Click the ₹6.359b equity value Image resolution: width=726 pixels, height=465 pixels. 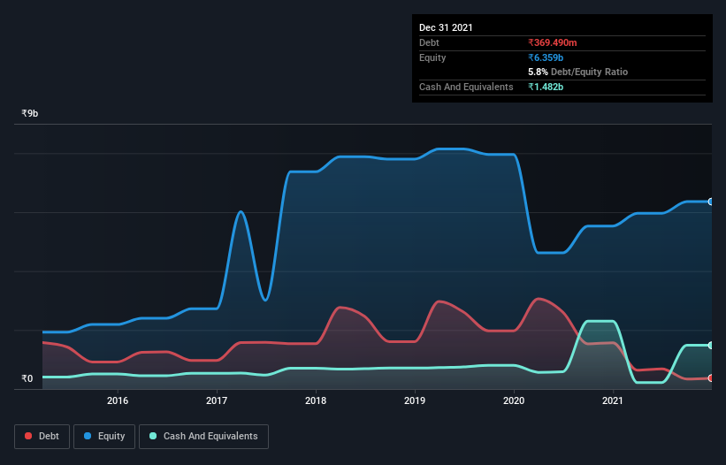tap(546, 57)
